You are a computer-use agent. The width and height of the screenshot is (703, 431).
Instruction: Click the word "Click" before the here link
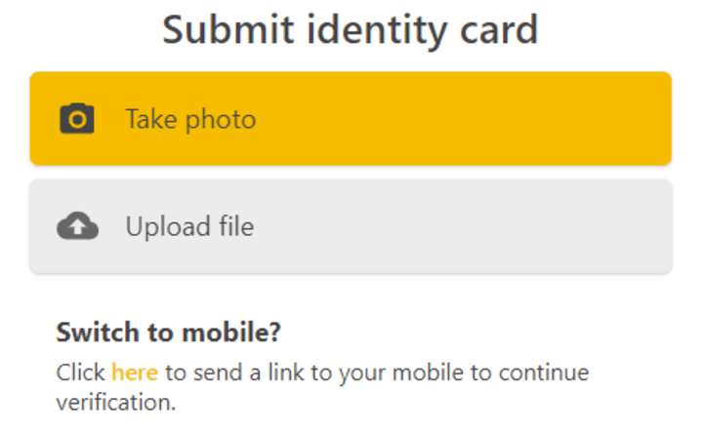click(80, 372)
